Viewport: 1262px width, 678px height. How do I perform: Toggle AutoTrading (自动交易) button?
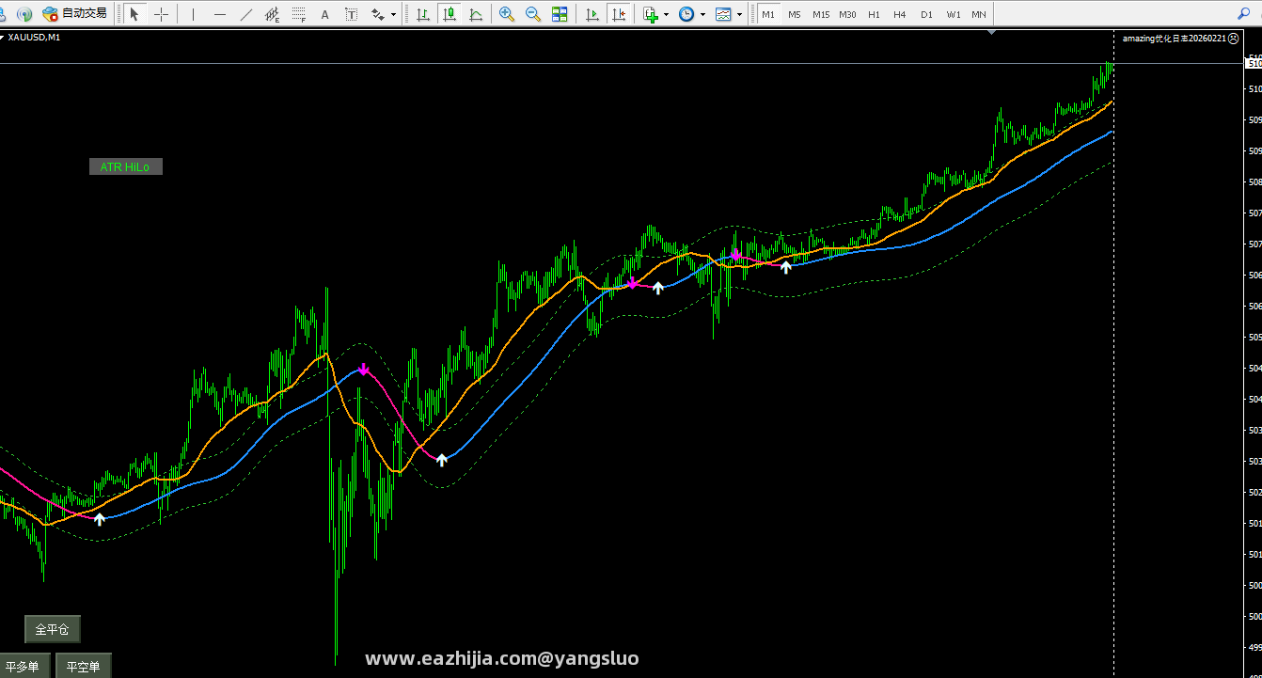(x=75, y=14)
